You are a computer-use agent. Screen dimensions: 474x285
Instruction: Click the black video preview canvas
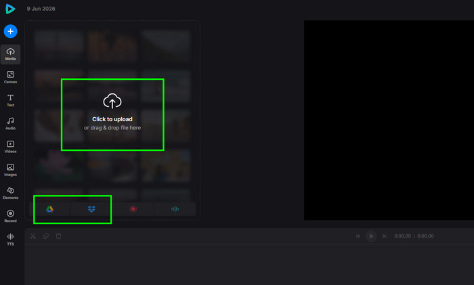coord(389,120)
